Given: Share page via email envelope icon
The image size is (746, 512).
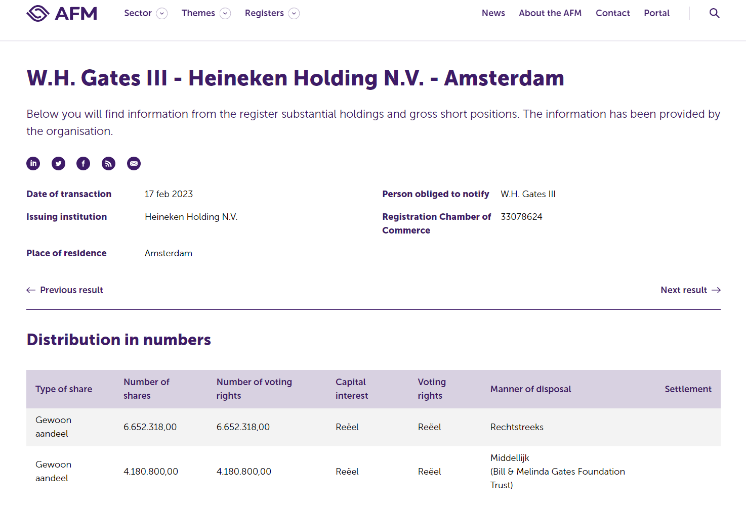Looking at the screenshot, I should (x=134, y=163).
